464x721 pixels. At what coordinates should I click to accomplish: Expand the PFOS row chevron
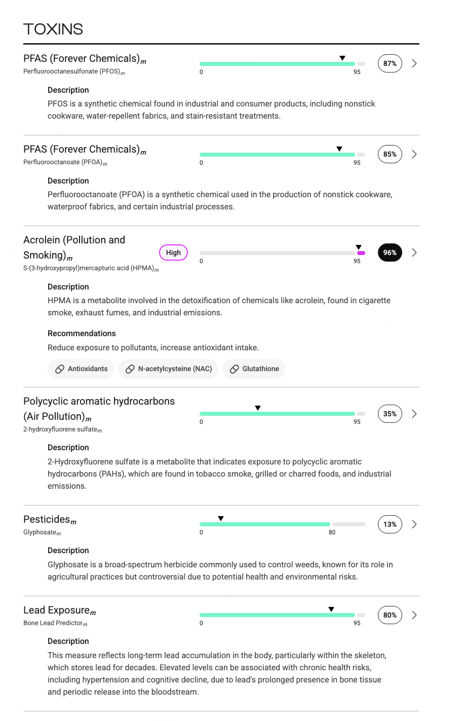pos(414,63)
